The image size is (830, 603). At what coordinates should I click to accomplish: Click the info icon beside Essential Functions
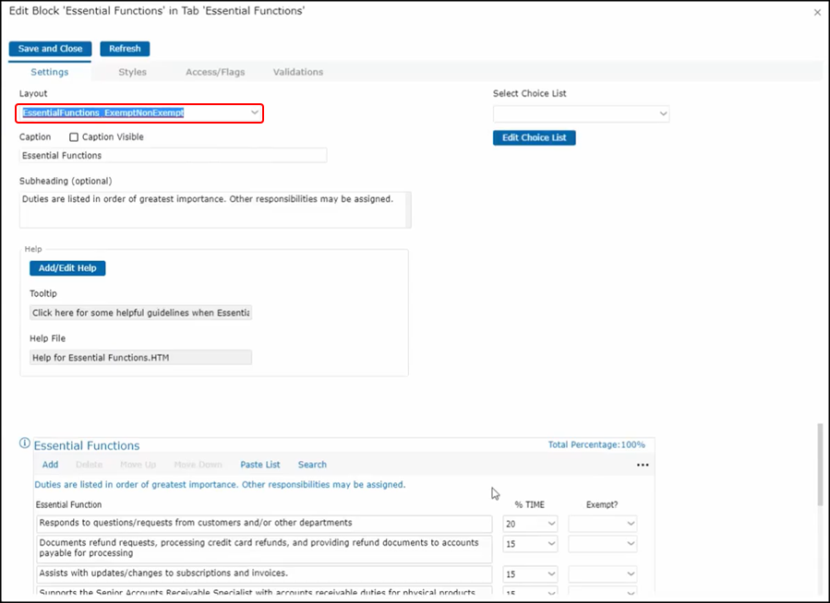(25, 444)
